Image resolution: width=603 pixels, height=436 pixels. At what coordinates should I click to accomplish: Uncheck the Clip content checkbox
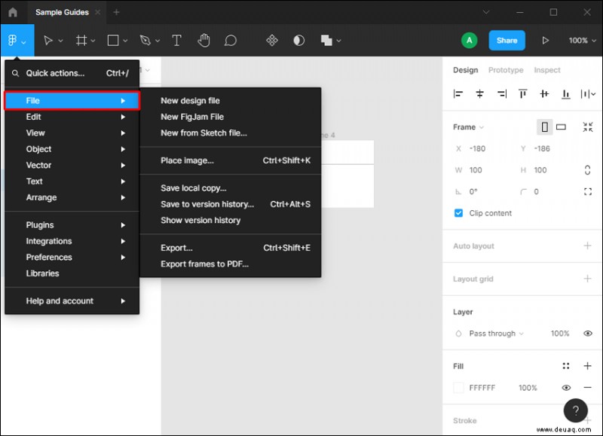pyautogui.click(x=458, y=213)
